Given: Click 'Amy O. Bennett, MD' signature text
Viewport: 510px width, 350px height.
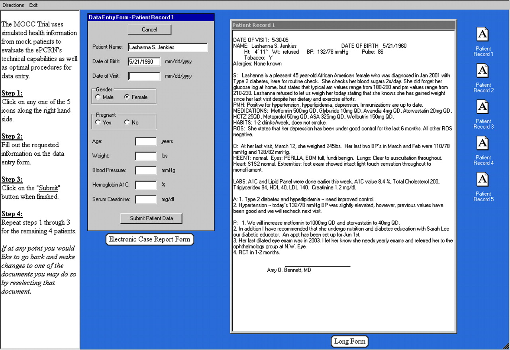Looking at the screenshot, I should [289, 270].
